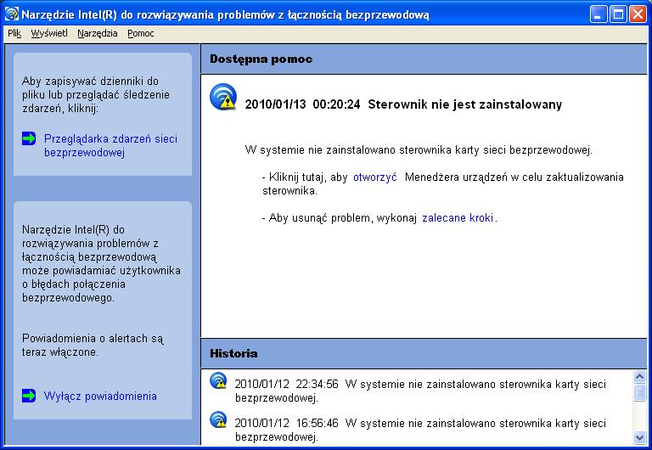Minimize the Intel wireless troubleshooting window
The height and width of the screenshot is (450, 652).
[598, 14]
